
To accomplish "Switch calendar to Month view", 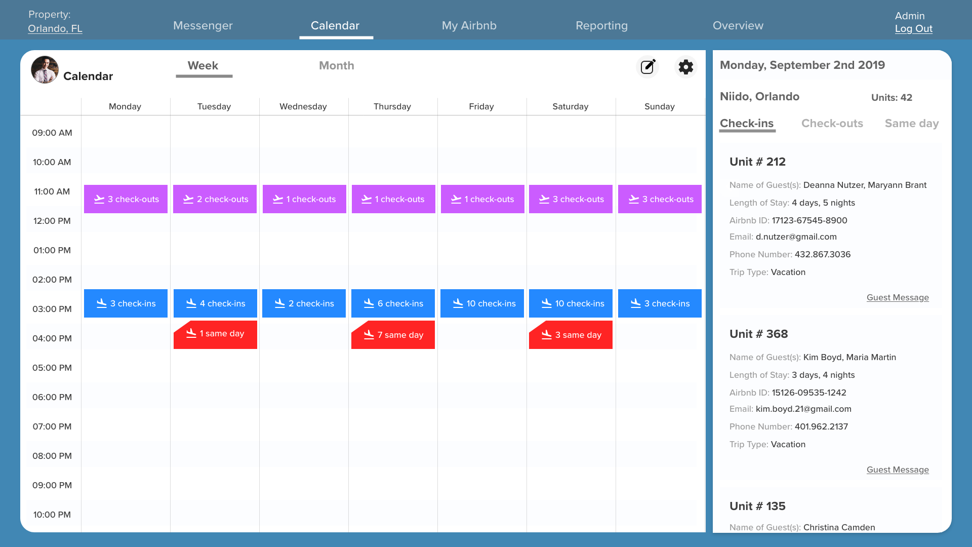I will click(x=337, y=66).
